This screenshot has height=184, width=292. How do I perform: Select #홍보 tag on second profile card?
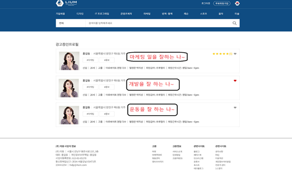click(107, 87)
